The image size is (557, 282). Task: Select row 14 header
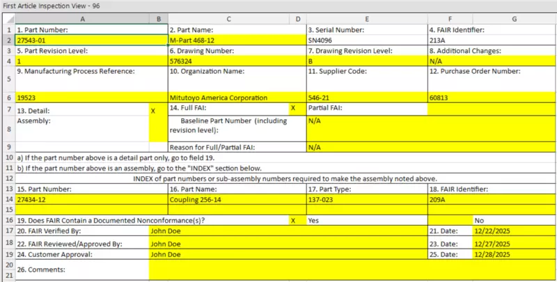(8, 199)
